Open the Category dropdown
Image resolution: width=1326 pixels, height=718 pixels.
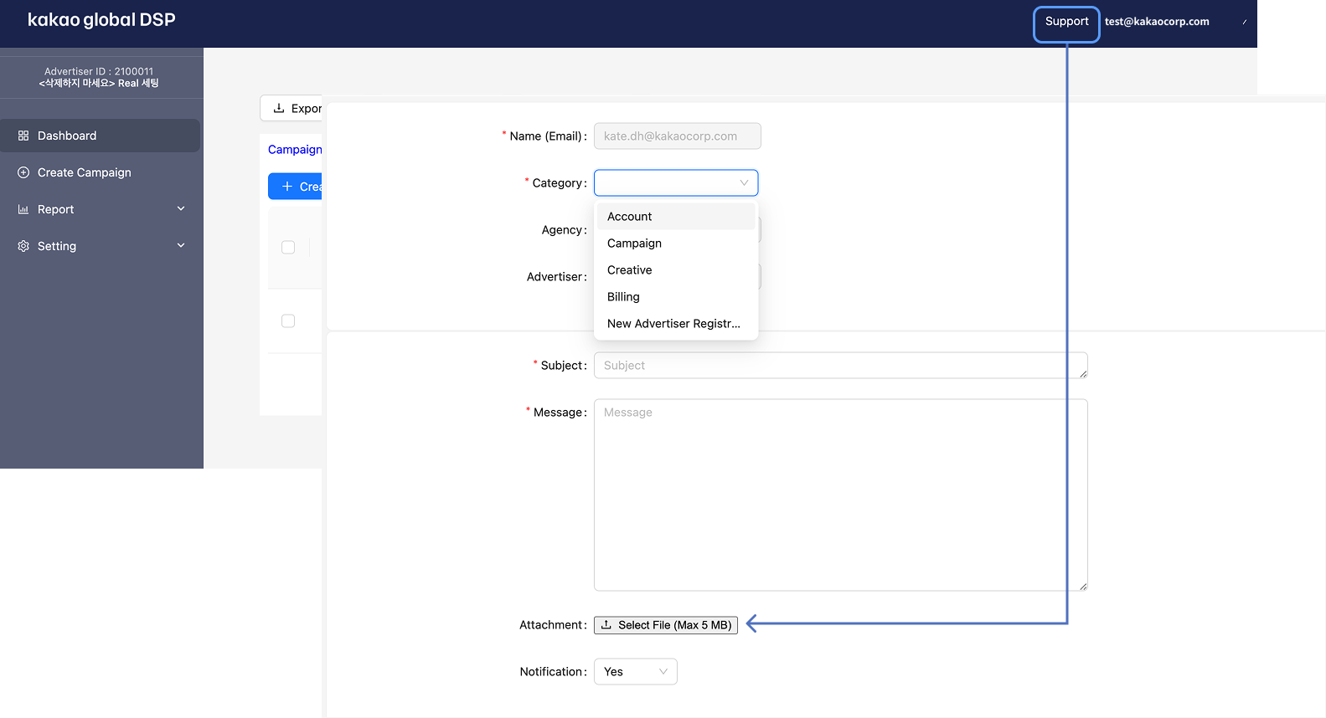pos(675,183)
